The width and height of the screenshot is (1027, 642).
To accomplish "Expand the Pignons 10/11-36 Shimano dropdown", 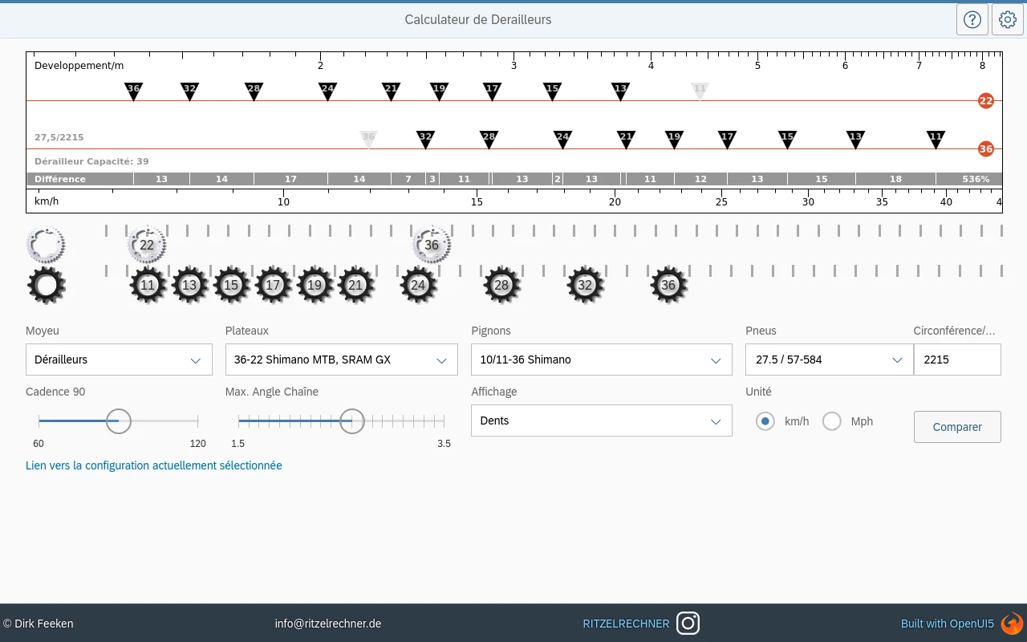I will 601,360.
